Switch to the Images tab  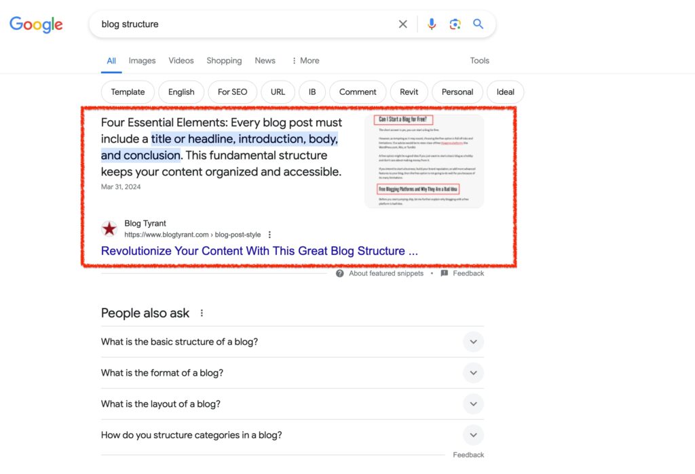[142, 60]
